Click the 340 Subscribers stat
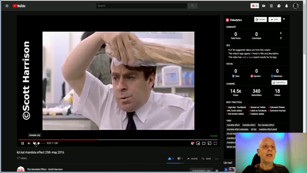The height and width of the screenshot is (173, 307). point(256,93)
